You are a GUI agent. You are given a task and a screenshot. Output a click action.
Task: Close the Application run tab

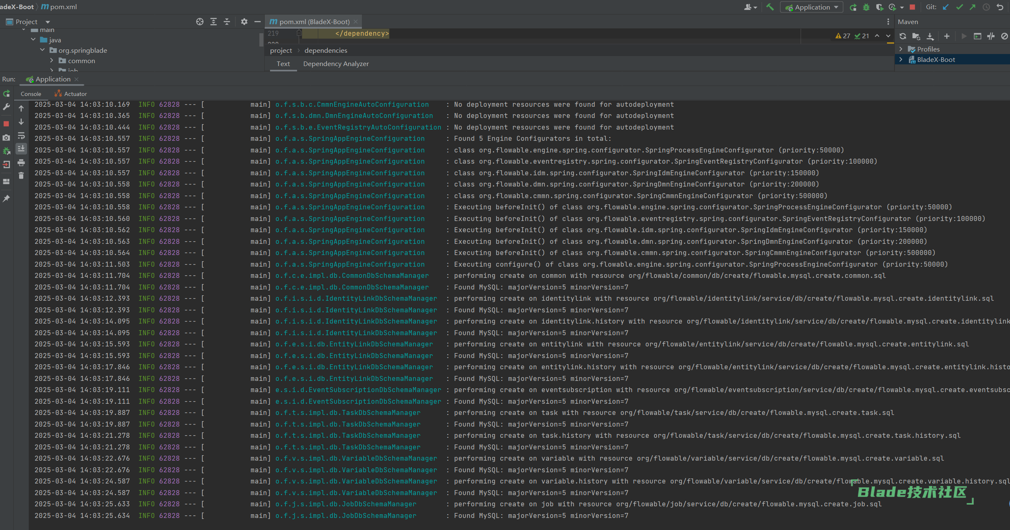pos(76,79)
